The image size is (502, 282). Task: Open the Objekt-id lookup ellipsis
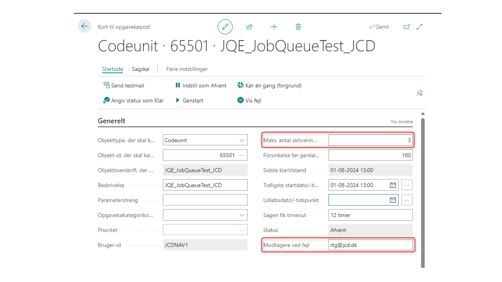click(x=242, y=155)
